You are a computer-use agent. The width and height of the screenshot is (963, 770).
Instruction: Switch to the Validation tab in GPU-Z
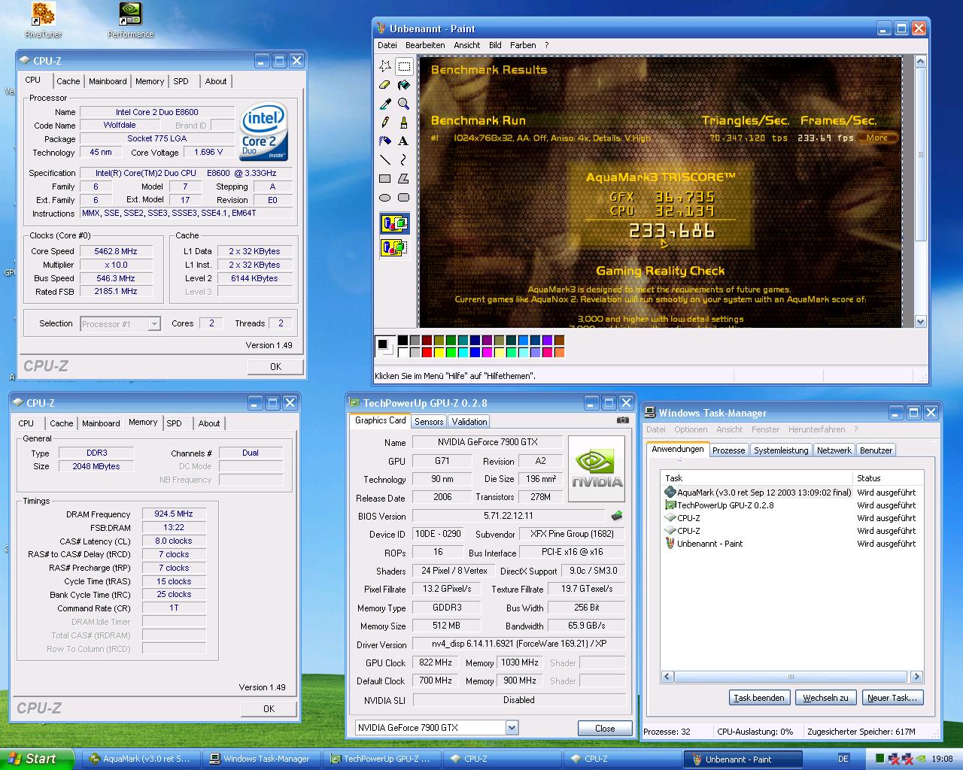pos(469,422)
